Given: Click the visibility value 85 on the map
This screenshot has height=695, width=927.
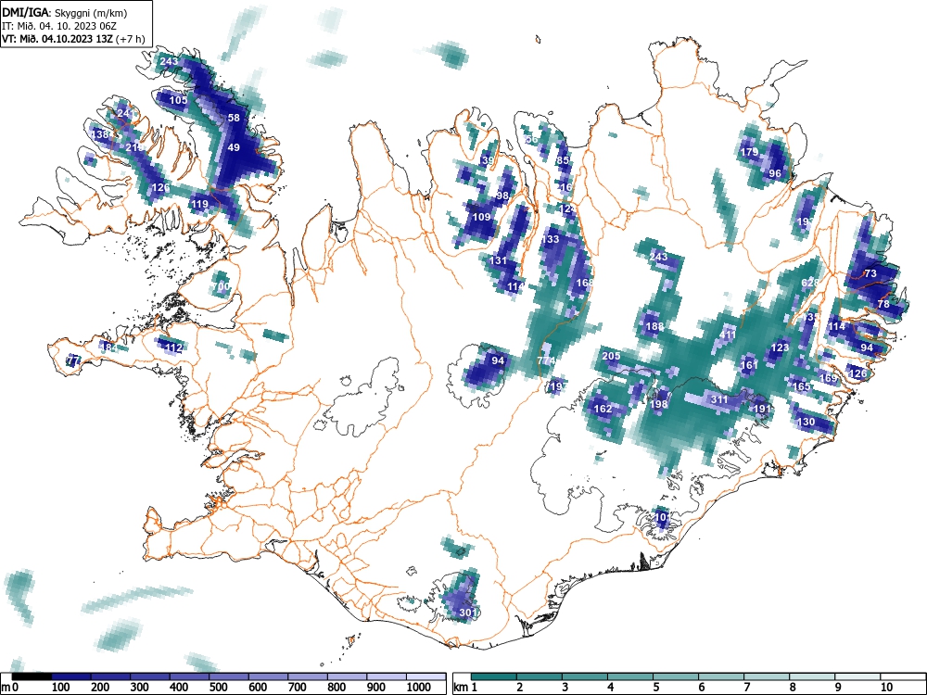Looking at the screenshot, I should [x=563, y=160].
